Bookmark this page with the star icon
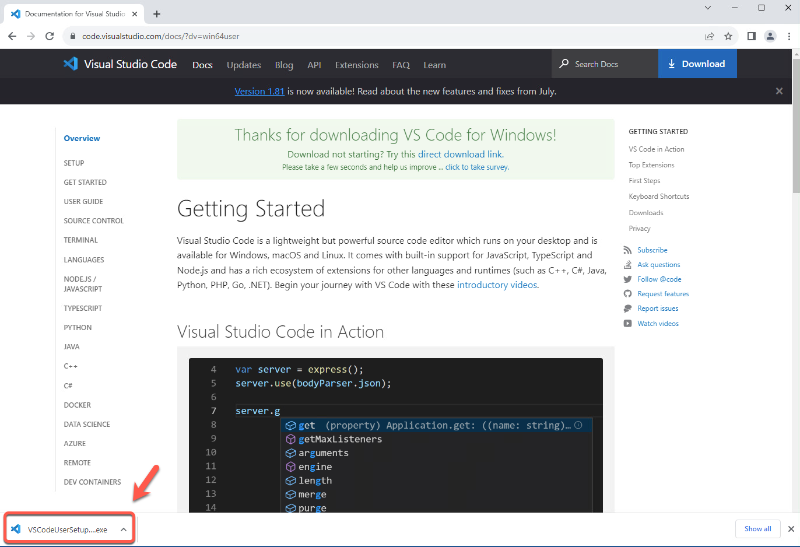This screenshot has width=800, height=547. coord(728,36)
